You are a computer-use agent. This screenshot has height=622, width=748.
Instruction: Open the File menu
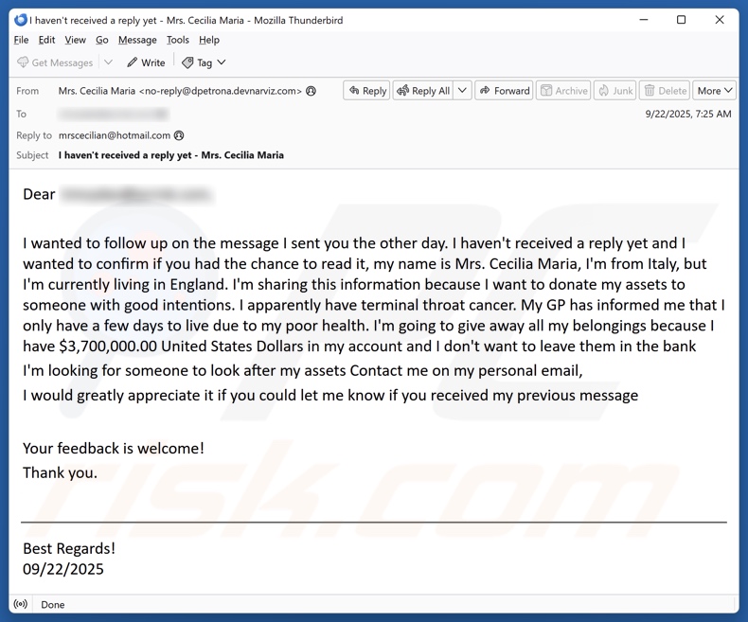21,40
